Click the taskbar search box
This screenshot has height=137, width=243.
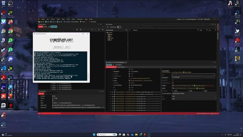[107, 134]
